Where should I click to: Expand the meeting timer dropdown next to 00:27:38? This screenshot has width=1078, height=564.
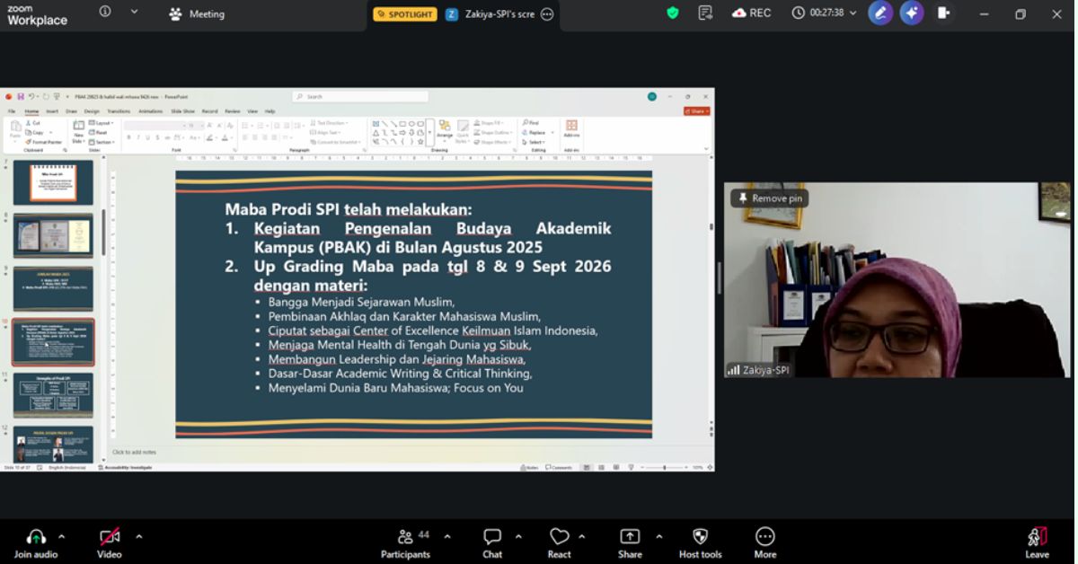coord(853,13)
